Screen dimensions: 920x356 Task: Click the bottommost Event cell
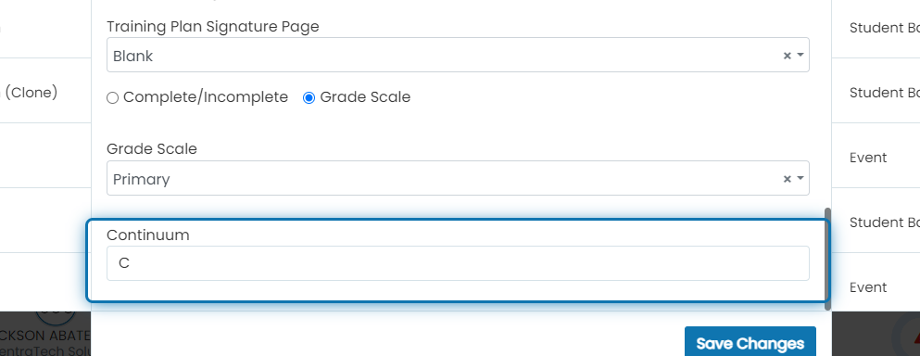868,287
